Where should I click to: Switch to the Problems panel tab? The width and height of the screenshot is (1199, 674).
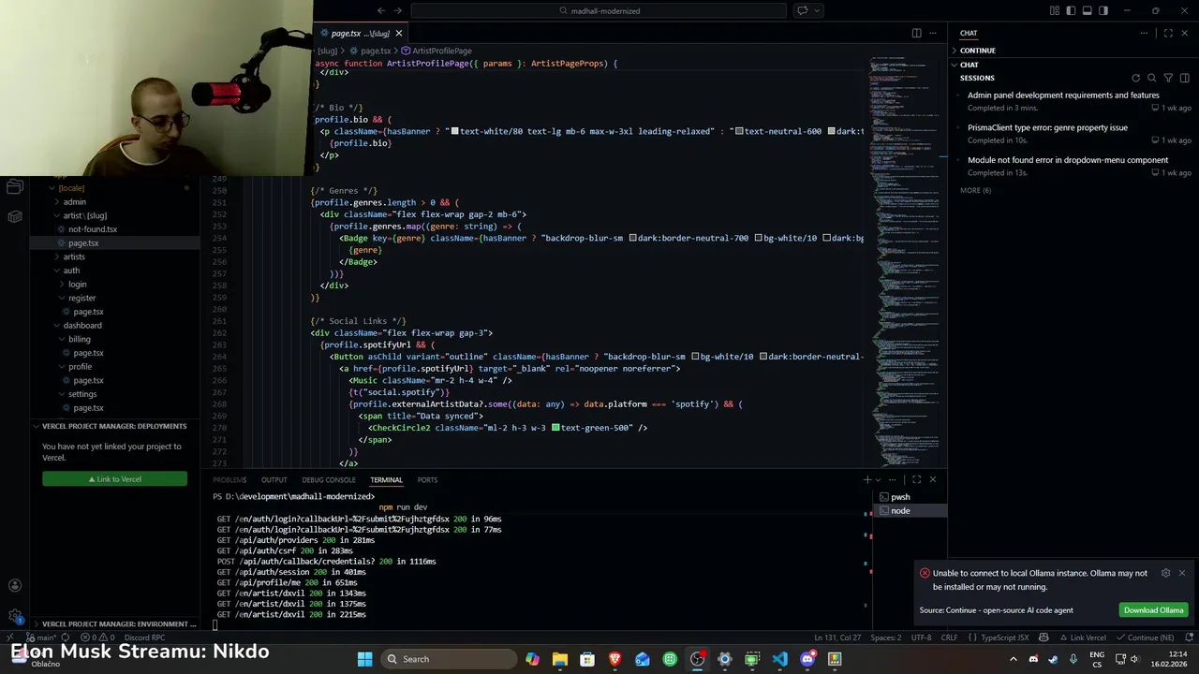click(229, 479)
